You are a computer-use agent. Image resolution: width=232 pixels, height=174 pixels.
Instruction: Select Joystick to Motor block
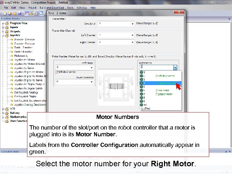pos(24,60)
